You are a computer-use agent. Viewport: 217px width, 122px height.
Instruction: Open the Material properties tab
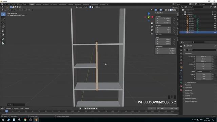tap(181, 86)
